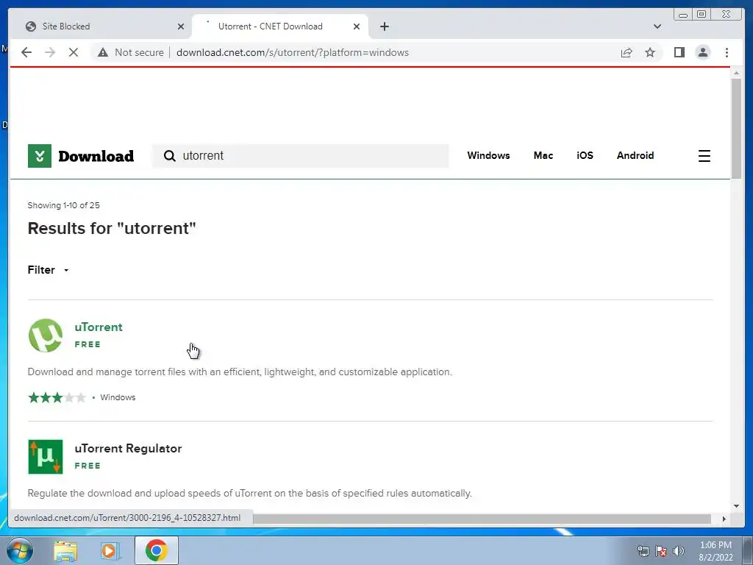
Task: Open the uTorrent result link
Action: [x=99, y=327]
